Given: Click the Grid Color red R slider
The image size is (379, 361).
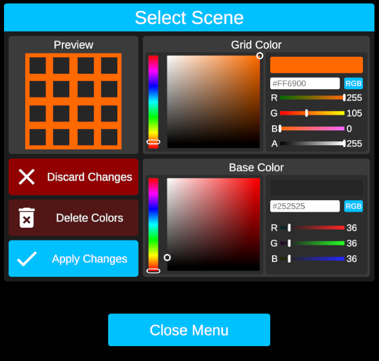Looking at the screenshot, I should point(312,97).
